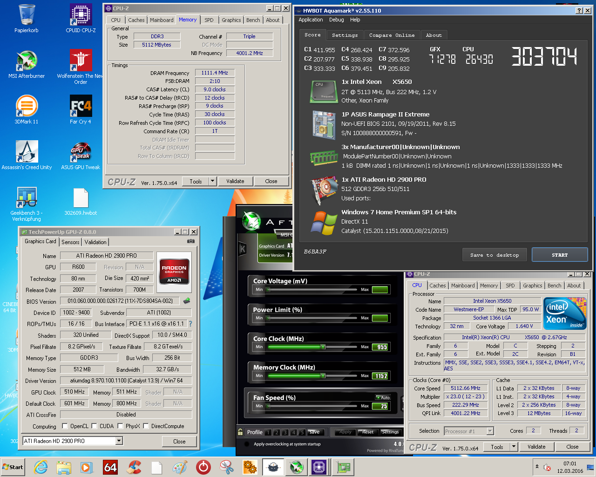The image size is (596, 477).
Task: Open Paint from the taskbar
Action: [180, 467]
